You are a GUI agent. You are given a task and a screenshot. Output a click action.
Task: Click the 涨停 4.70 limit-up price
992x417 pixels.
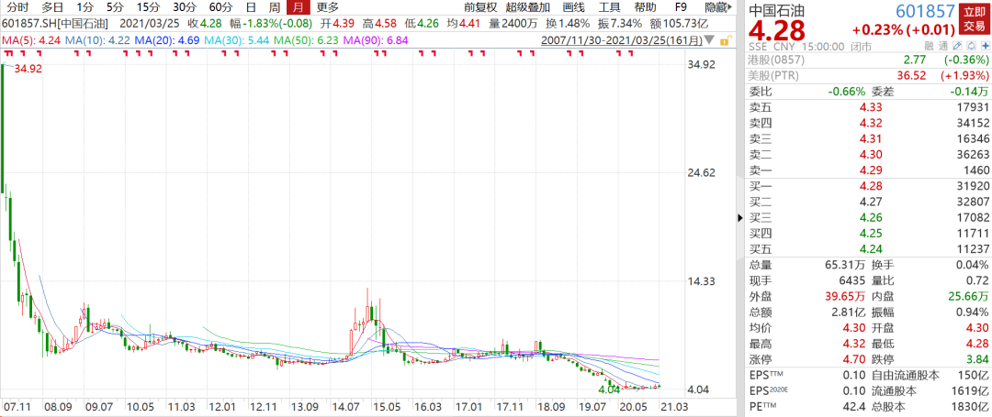point(853,359)
